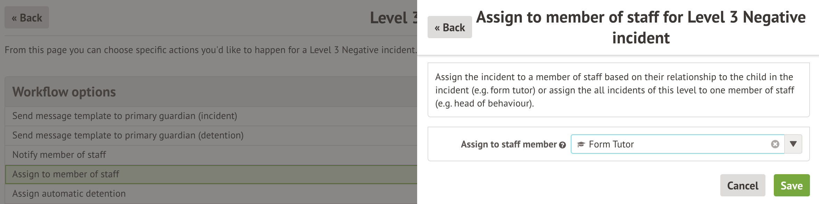This screenshot has width=819, height=204.
Task: Click the side panel's title heading
Action: pyautogui.click(x=641, y=27)
